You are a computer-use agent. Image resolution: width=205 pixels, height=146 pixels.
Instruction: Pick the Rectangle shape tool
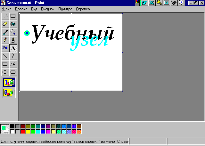[x=5, y=64]
